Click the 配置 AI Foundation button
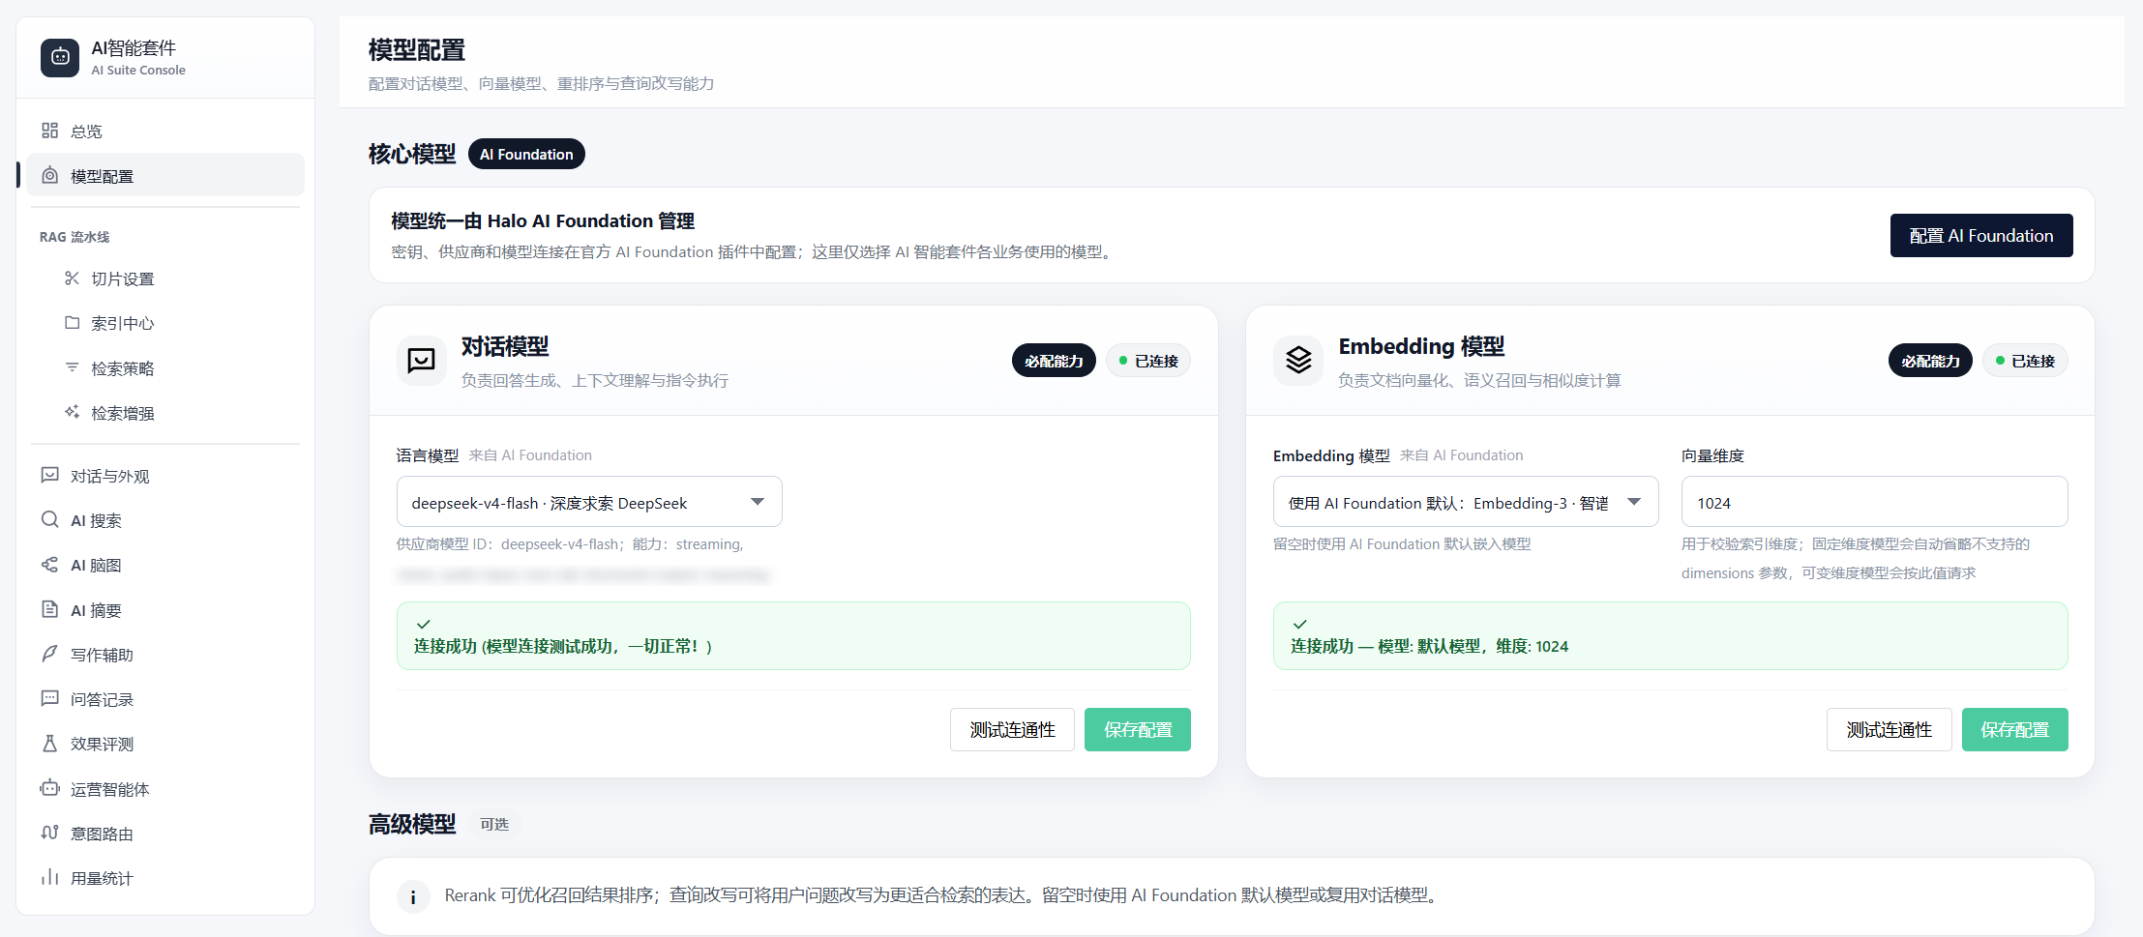 pyautogui.click(x=1981, y=235)
